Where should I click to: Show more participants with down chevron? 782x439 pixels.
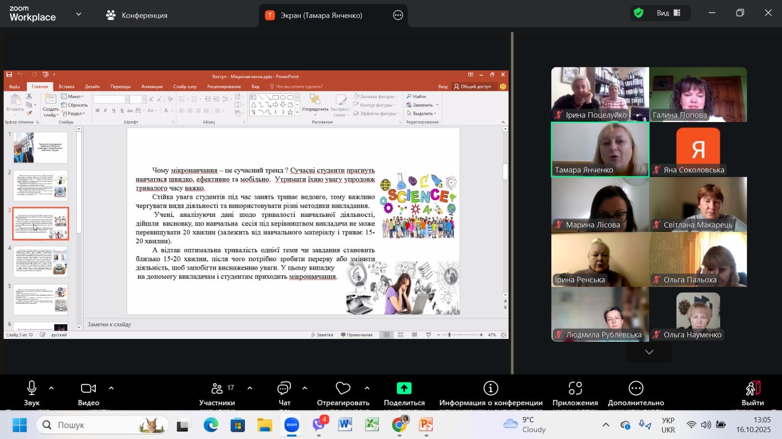coord(649,352)
